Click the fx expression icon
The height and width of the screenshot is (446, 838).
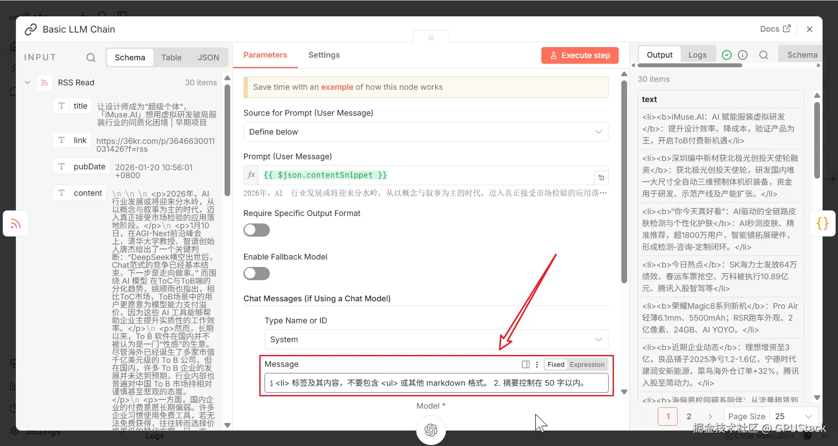(x=251, y=175)
